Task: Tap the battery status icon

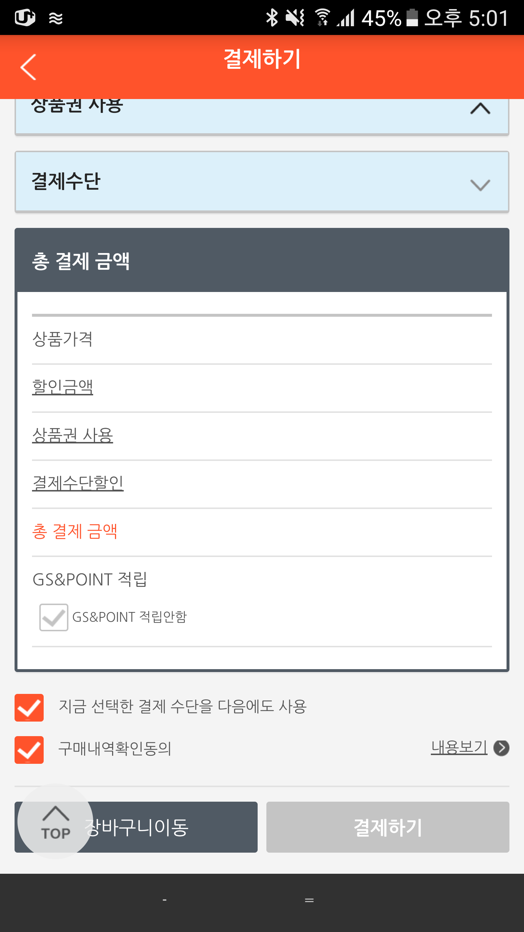Action: (412, 17)
